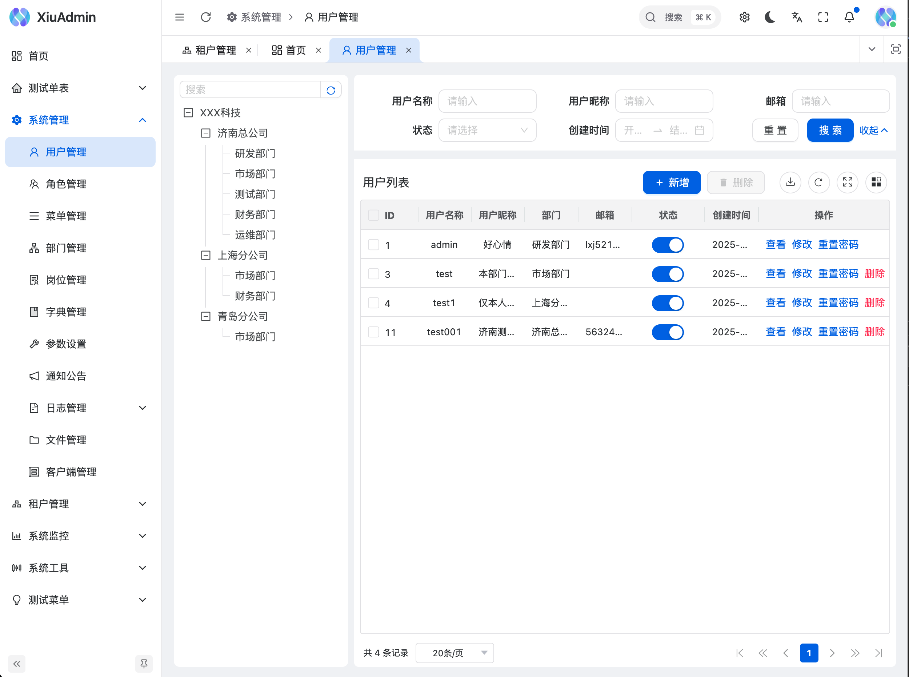Click the 新增 button to add a user

(671, 183)
